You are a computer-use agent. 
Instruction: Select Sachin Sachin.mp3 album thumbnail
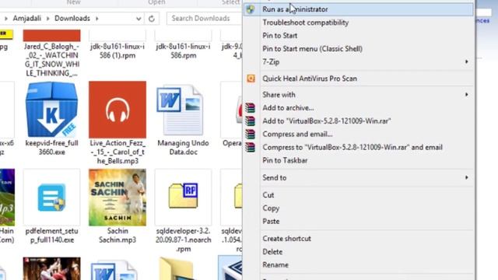[117, 198]
